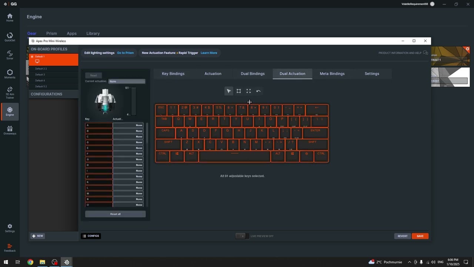The image size is (474, 267).
Task: Switch to the Meta Bindings tab
Action: (x=332, y=74)
